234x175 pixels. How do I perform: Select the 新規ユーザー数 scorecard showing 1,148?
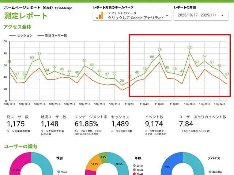(x=53, y=124)
